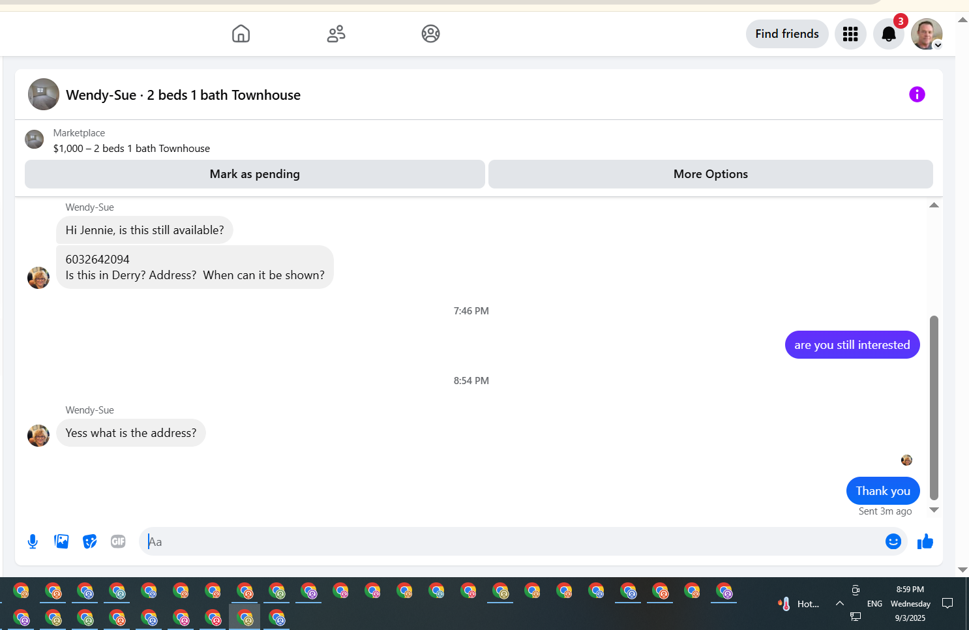Viewport: 969px width, 630px height.
Task: Go to the Facebook Home feed icon
Action: pyautogui.click(x=241, y=33)
